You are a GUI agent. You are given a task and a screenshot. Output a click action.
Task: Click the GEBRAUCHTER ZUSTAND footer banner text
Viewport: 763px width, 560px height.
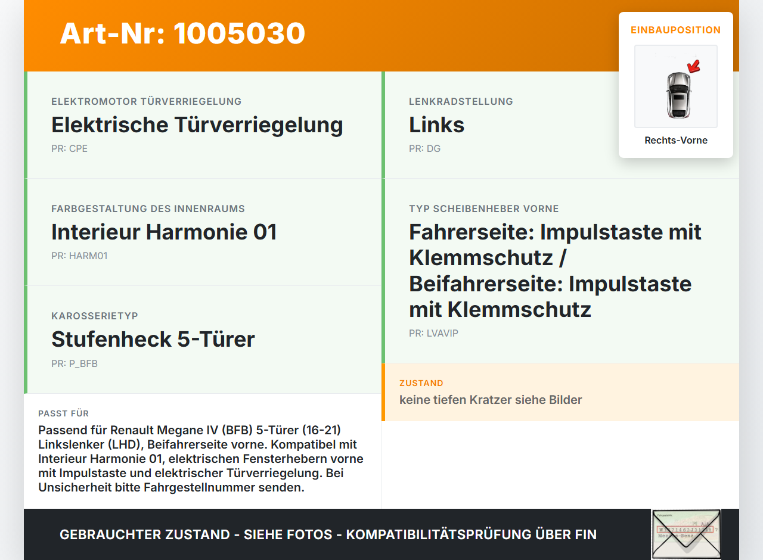328,534
